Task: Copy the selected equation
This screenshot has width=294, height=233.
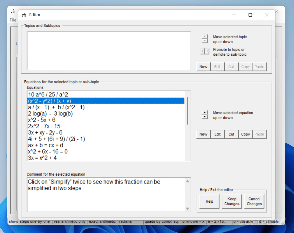Action: click(245, 134)
